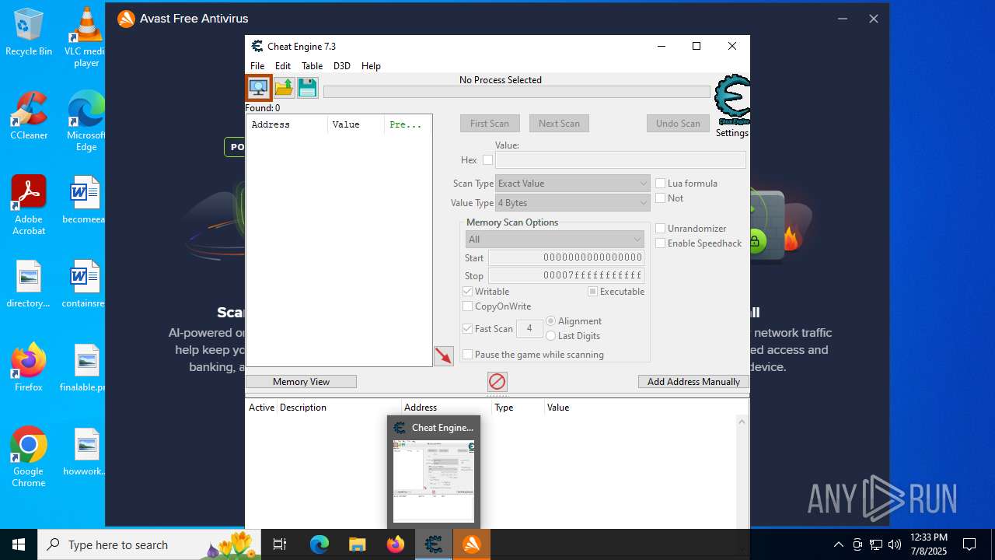Click Cheat Engine title bar app icon
995x560 pixels.
coord(257,47)
